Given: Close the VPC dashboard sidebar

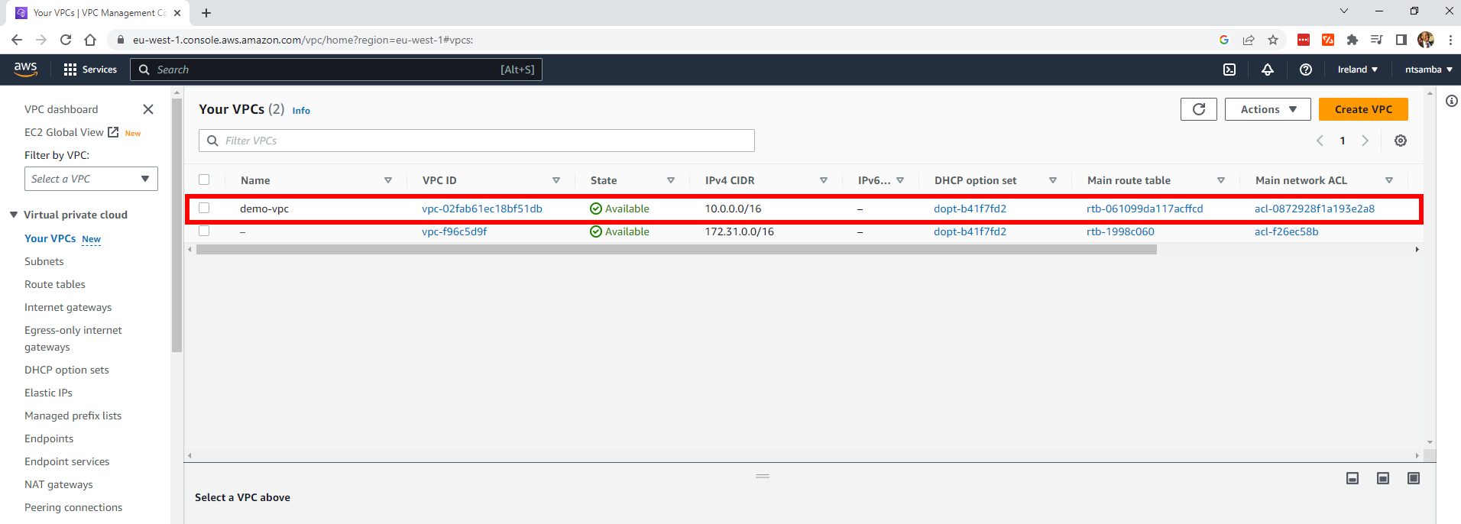Looking at the screenshot, I should tap(148, 109).
